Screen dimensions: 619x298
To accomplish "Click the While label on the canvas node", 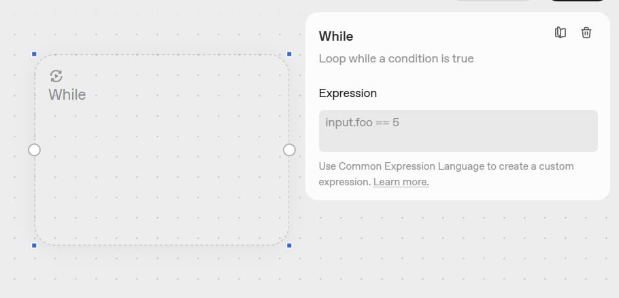I will coord(67,94).
